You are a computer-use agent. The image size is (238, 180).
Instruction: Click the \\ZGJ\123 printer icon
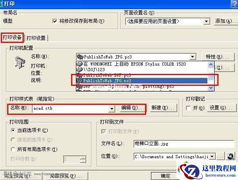79,70
